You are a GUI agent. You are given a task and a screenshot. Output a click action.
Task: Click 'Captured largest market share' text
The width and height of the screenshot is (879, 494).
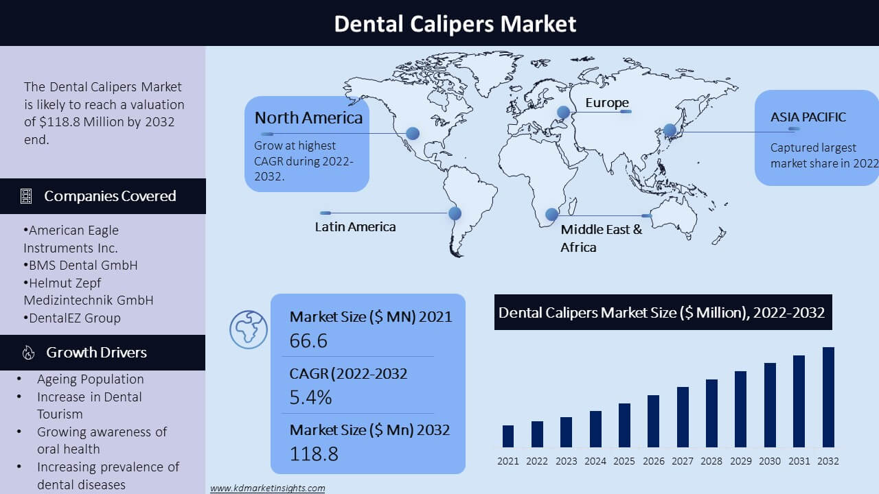pos(824,155)
